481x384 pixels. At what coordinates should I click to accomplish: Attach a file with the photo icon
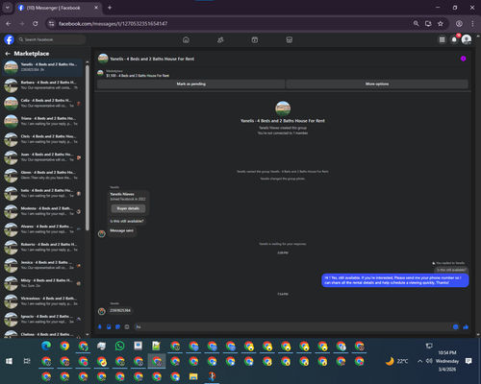109,326
